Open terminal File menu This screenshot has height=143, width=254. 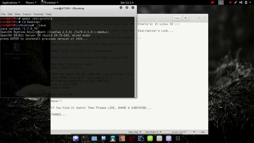[3, 14]
